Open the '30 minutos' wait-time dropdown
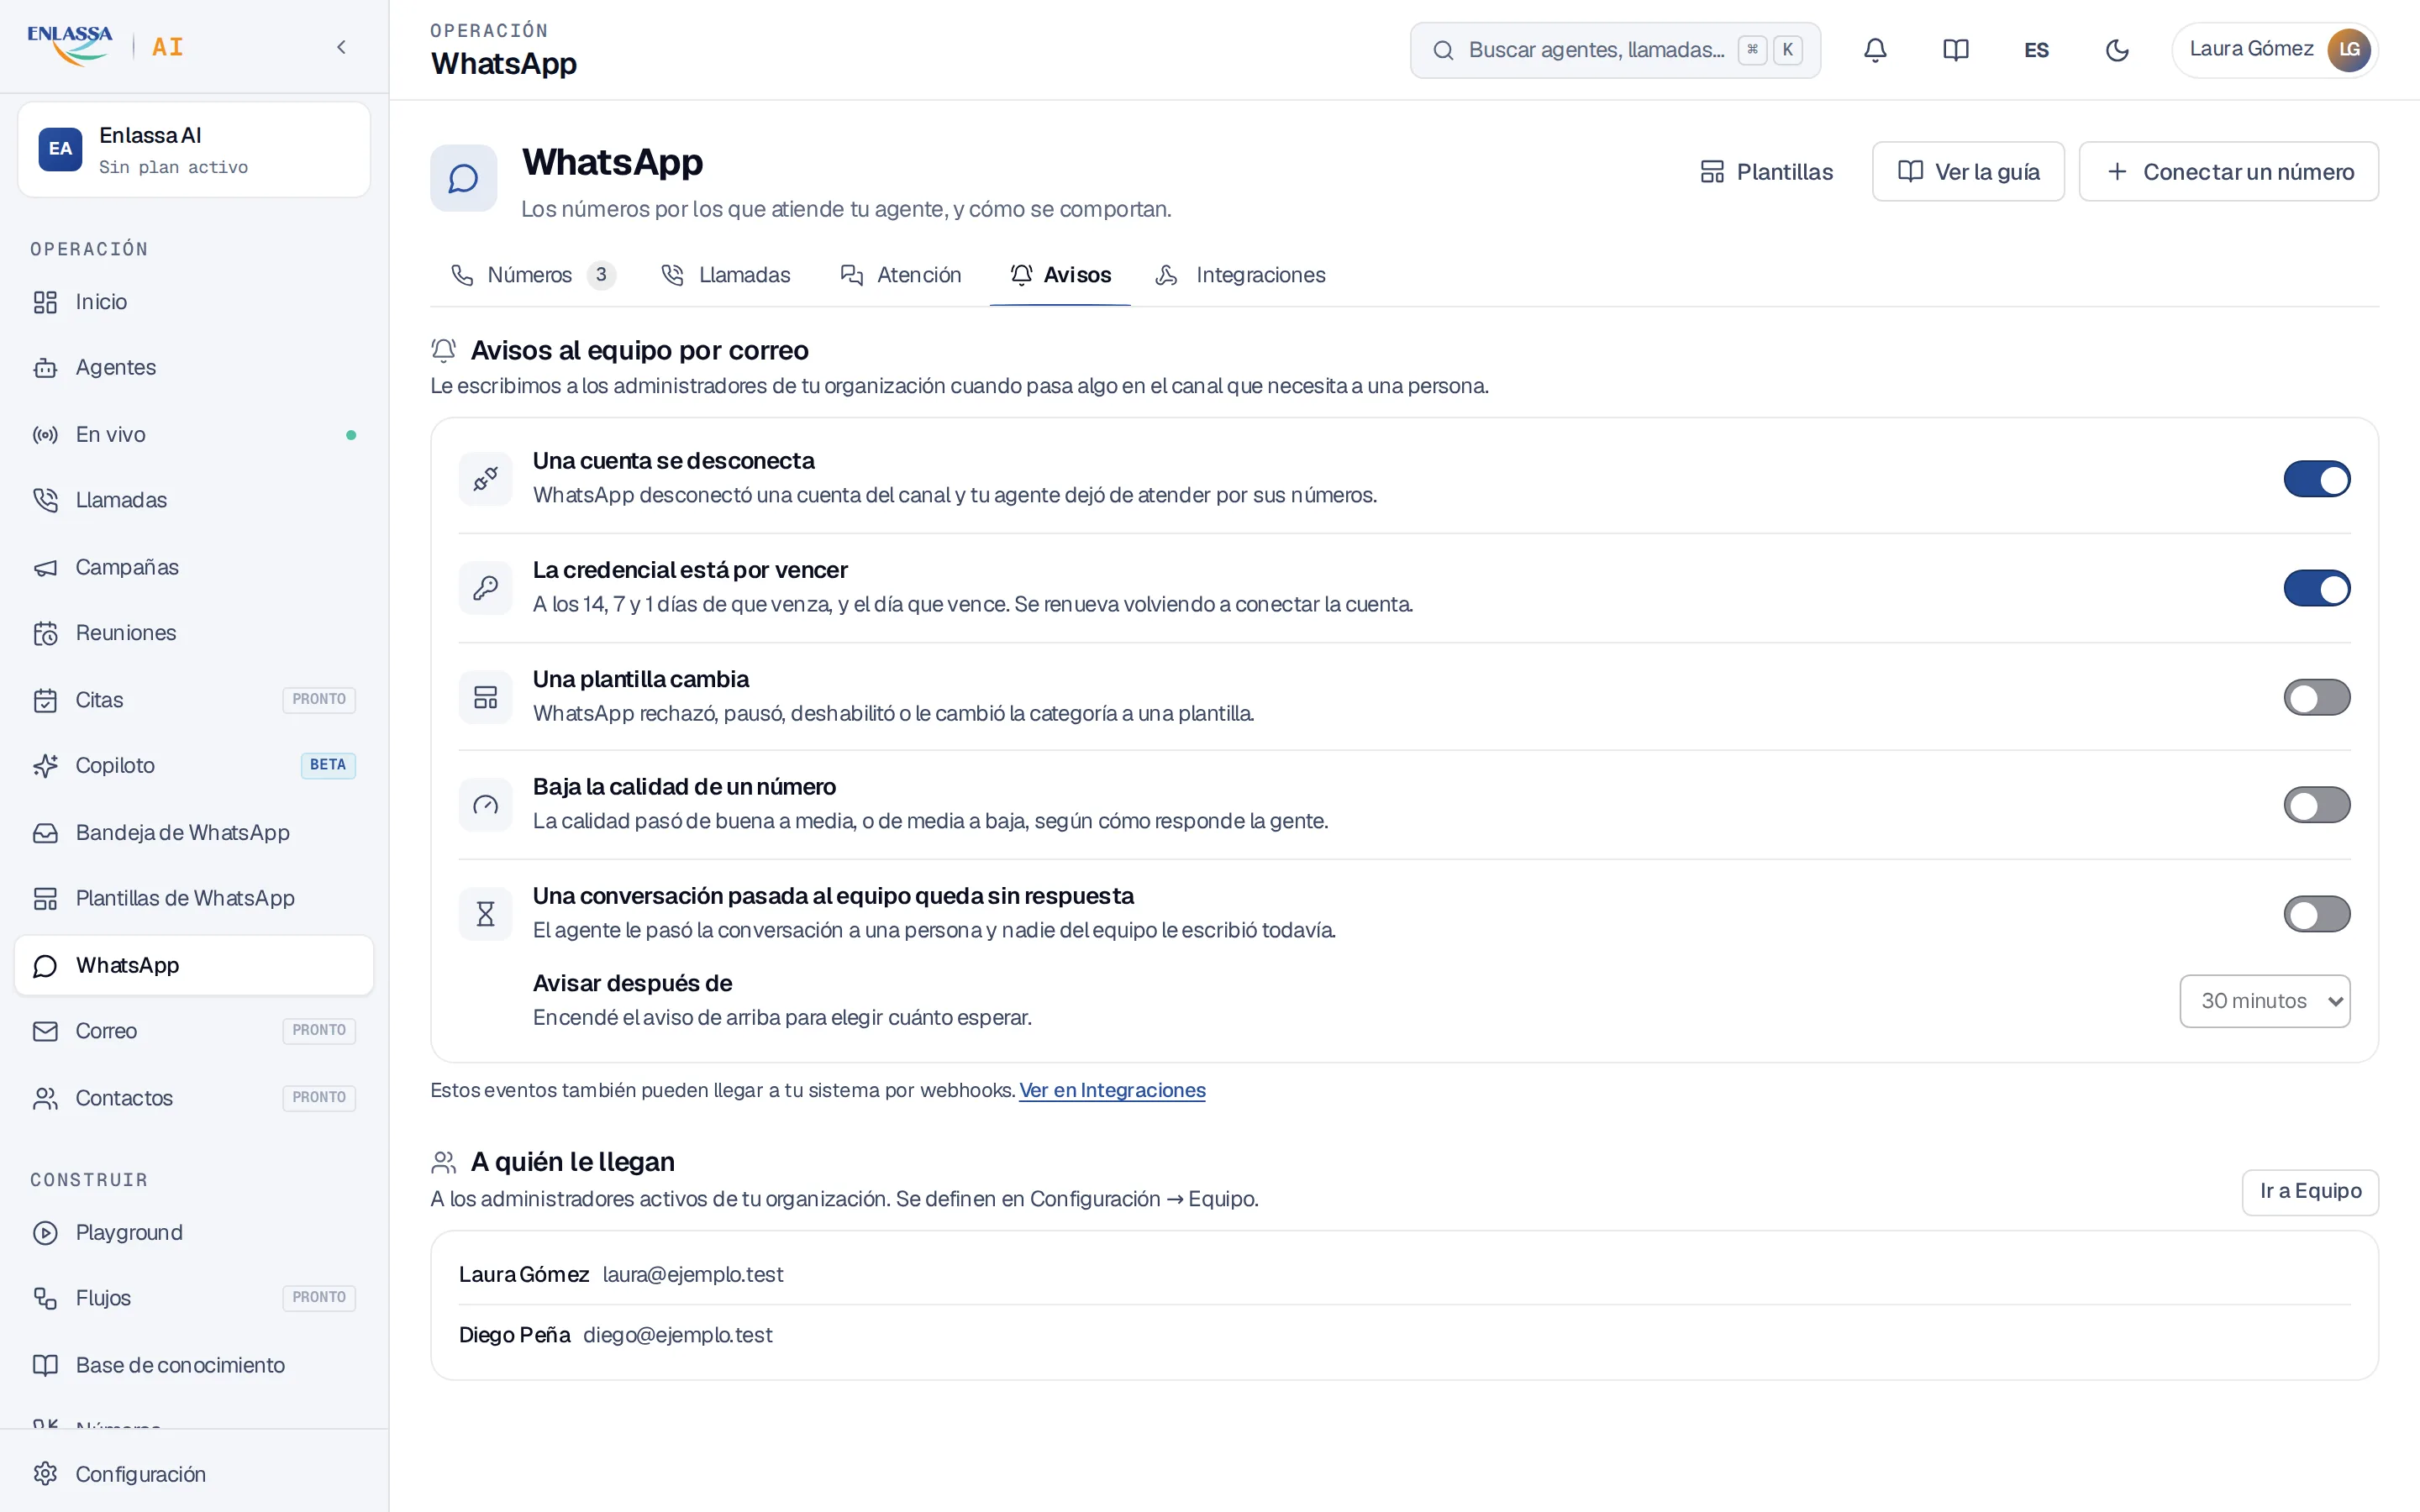This screenshot has width=2420, height=1512. point(2264,1001)
